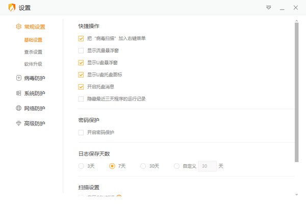Enable 显示流量悬浮窗 checkbox
Image resolution: width=306 pixels, height=204 pixels.
pos(81,50)
